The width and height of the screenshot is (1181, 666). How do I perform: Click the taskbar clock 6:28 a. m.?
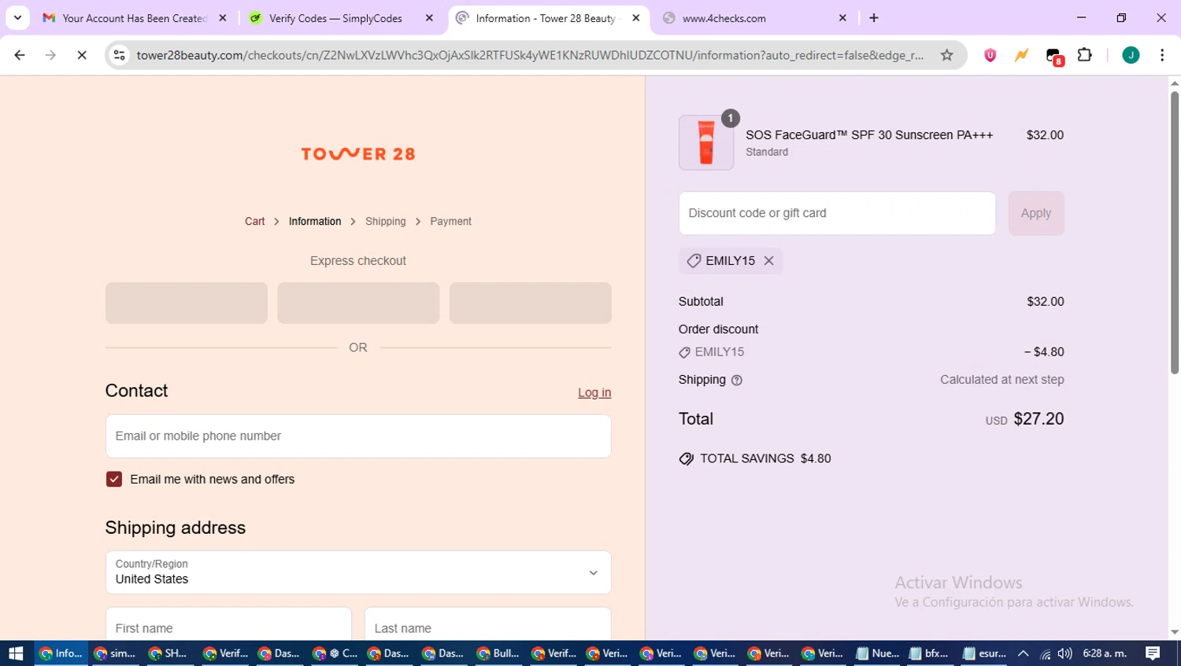(1105, 653)
